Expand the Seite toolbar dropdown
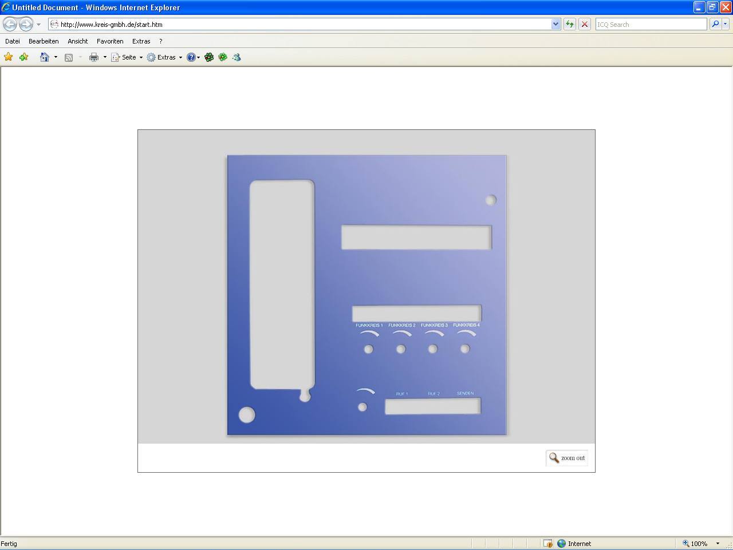 coord(141,57)
